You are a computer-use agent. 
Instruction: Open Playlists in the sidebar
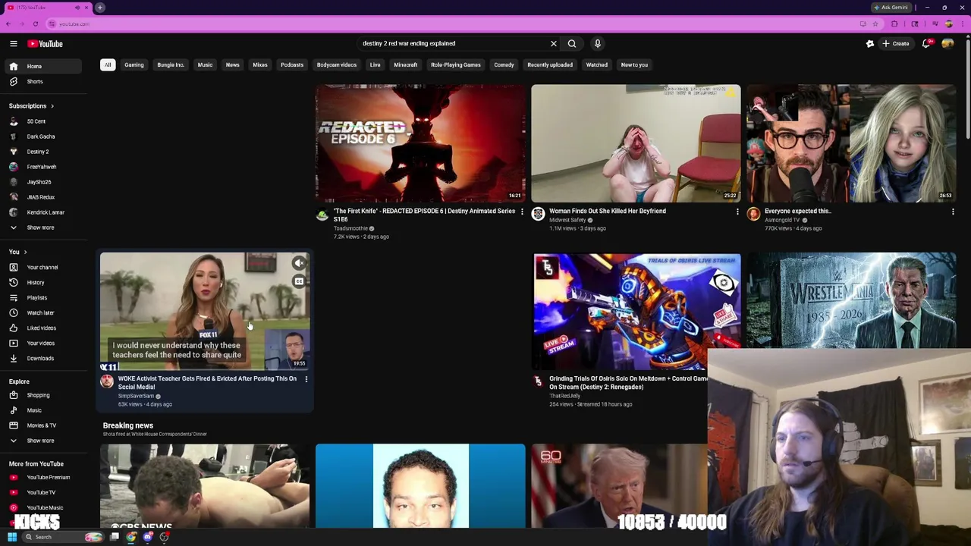click(x=42, y=298)
